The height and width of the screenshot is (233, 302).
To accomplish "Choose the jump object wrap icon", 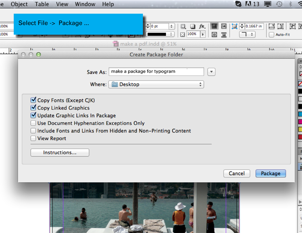I will pos(224,35).
